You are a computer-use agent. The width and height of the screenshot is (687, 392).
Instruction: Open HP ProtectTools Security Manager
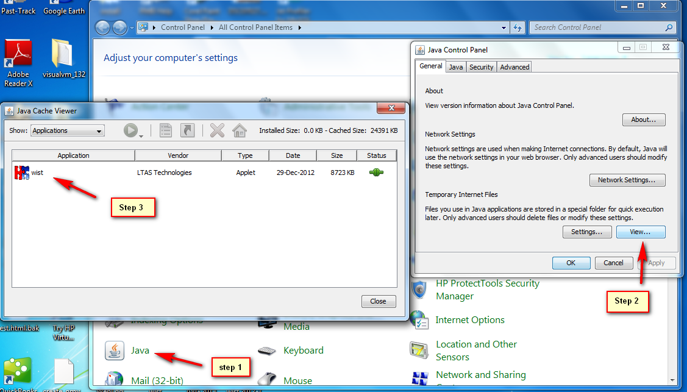tap(487, 290)
